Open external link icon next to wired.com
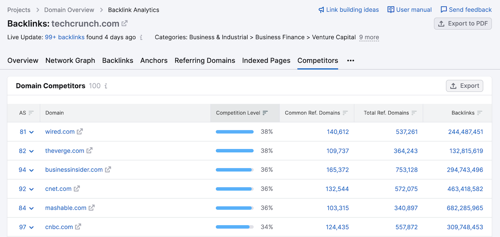The image size is (500, 237). [80, 132]
